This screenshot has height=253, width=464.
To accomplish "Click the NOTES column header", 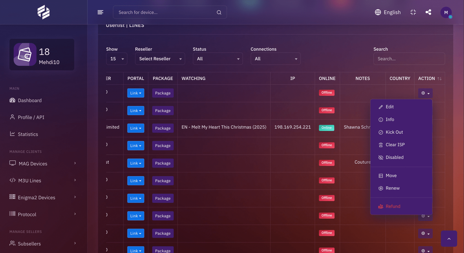I will [363, 79].
